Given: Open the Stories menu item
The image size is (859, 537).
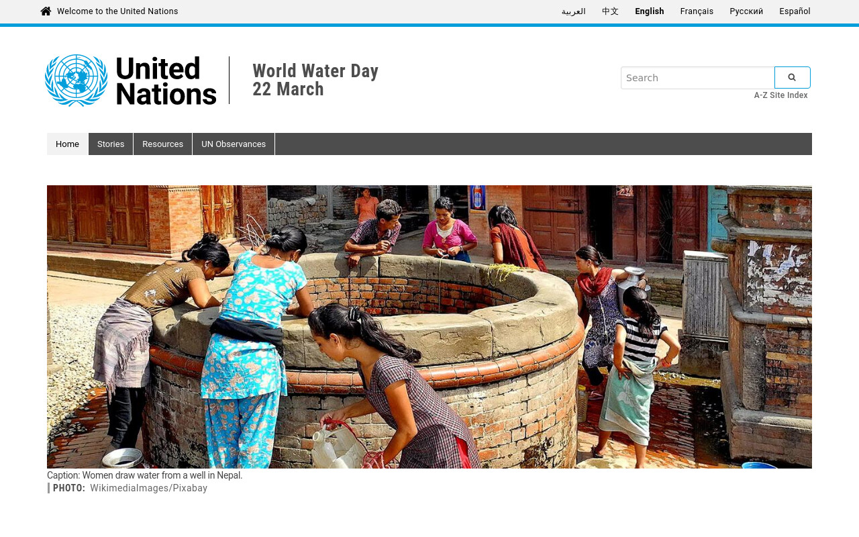Looking at the screenshot, I should [x=111, y=144].
